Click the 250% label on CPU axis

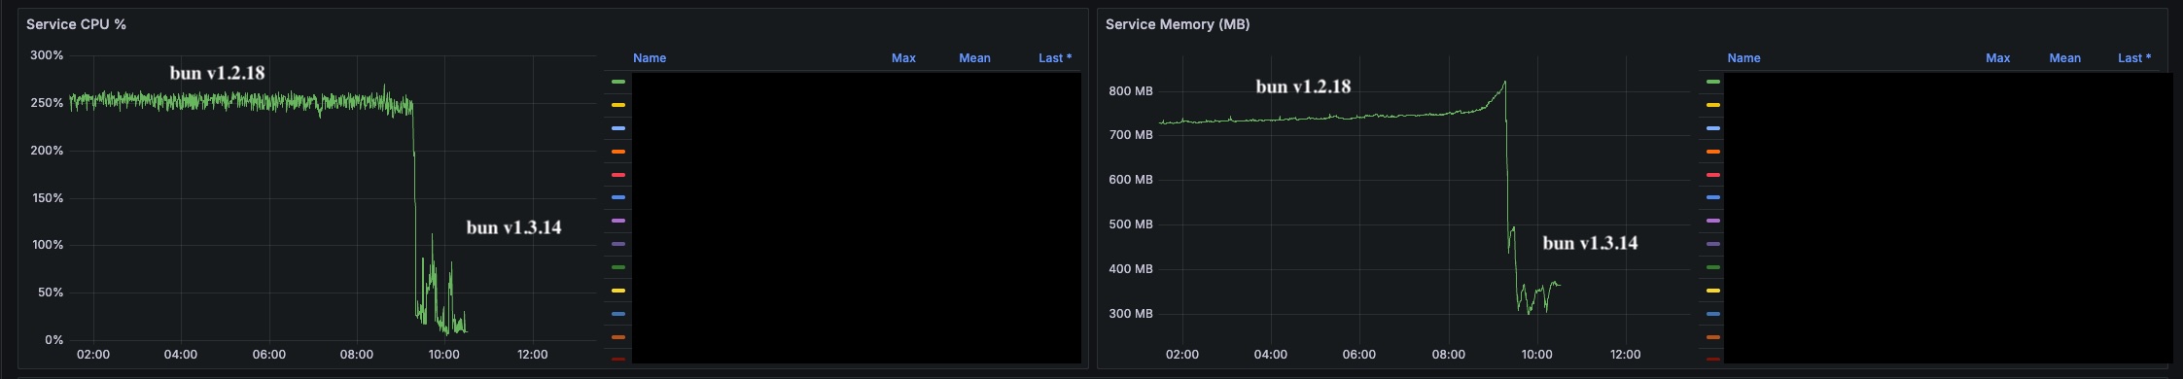point(47,103)
